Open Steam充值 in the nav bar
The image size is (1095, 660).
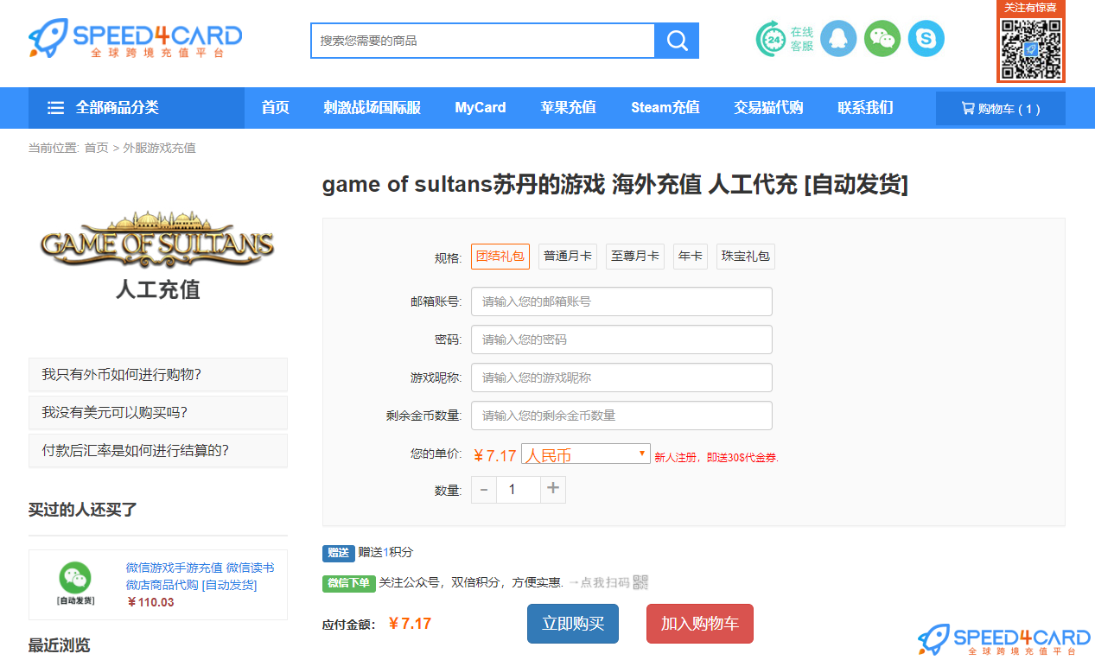point(665,108)
